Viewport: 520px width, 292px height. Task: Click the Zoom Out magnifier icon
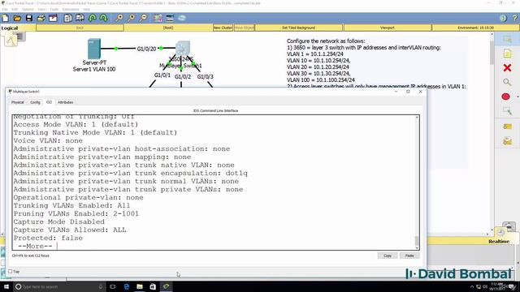tap(143, 18)
